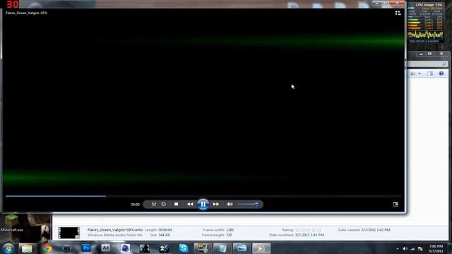The image size is (452, 254).
Task: Switch to the window right of yellow-tagged icon
Action: (x=222, y=248)
